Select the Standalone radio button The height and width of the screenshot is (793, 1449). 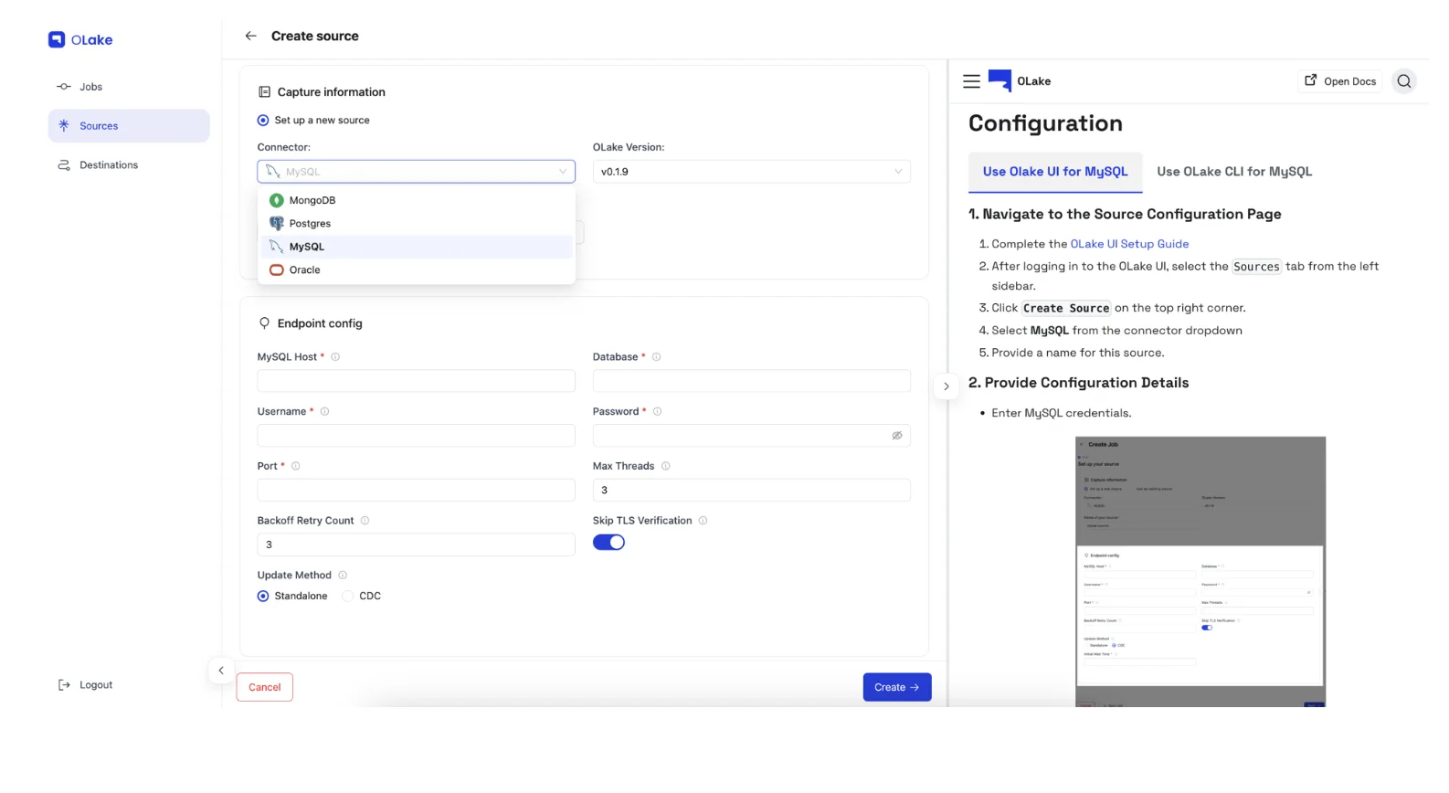point(263,597)
